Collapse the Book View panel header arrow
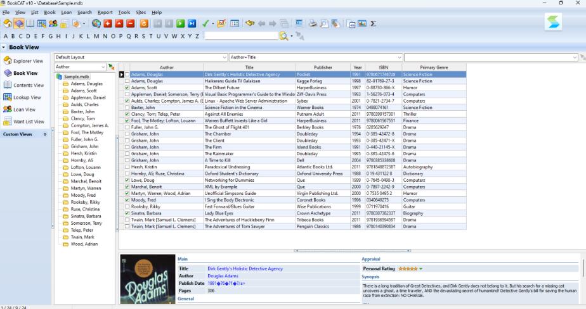 coord(4,47)
